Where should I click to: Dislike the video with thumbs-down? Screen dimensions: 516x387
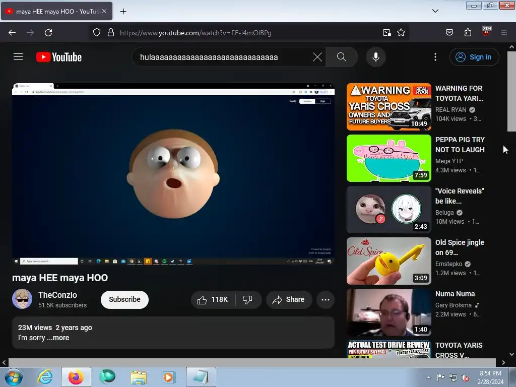(x=248, y=300)
